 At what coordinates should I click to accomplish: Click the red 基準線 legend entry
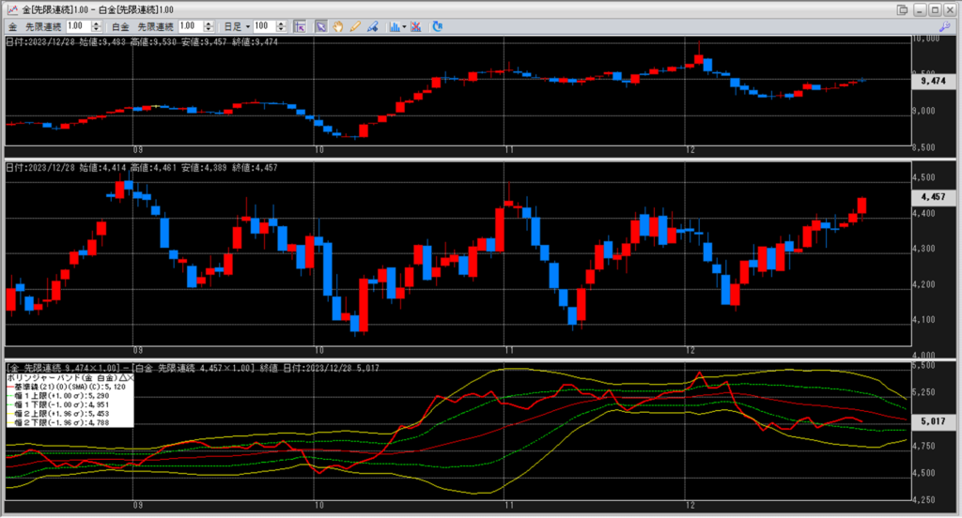tap(56, 386)
